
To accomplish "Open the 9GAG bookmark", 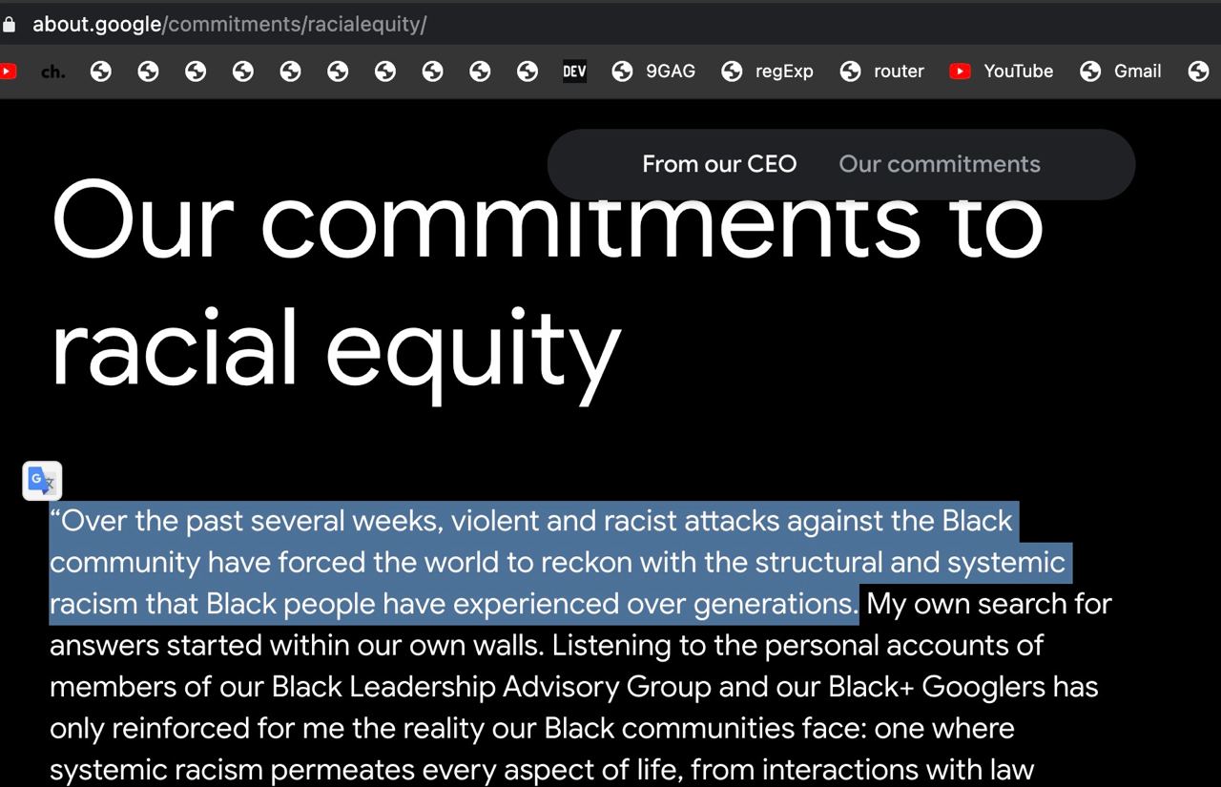I will click(653, 71).
